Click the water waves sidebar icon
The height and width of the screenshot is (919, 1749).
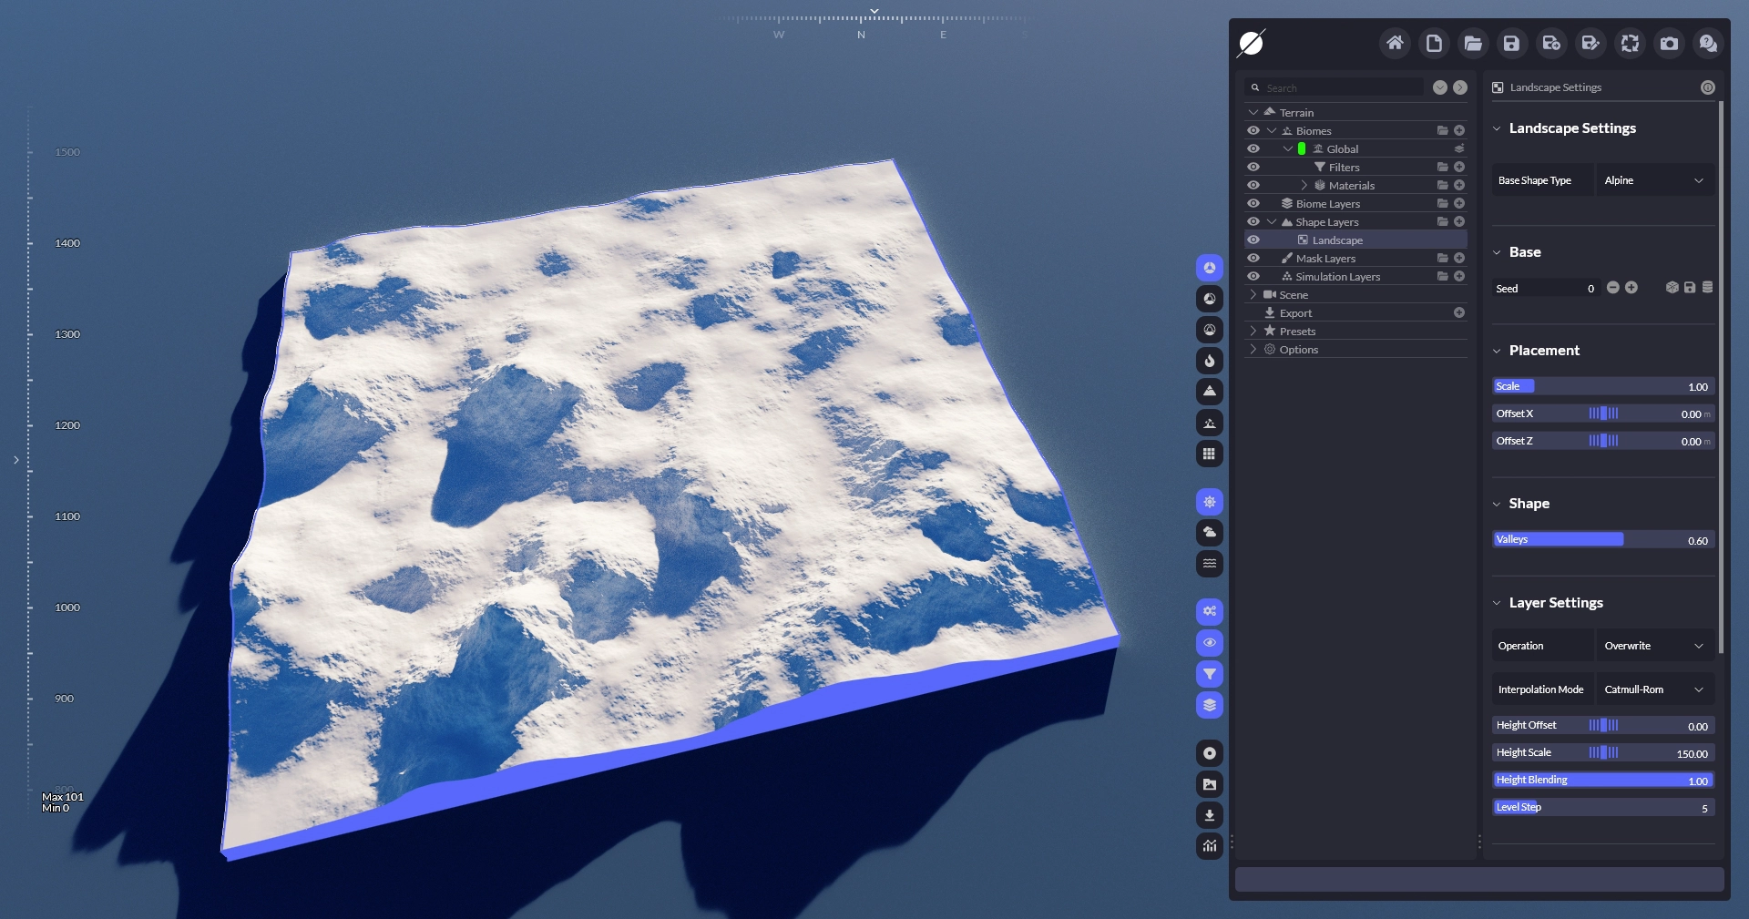1209,563
